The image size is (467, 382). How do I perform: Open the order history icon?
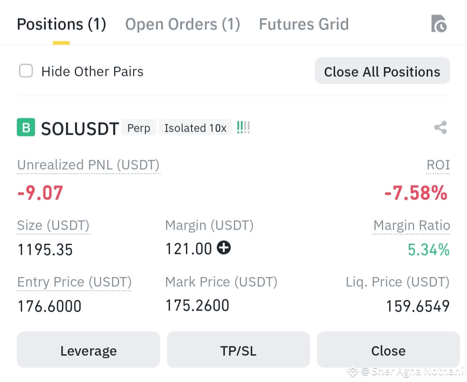click(x=439, y=23)
